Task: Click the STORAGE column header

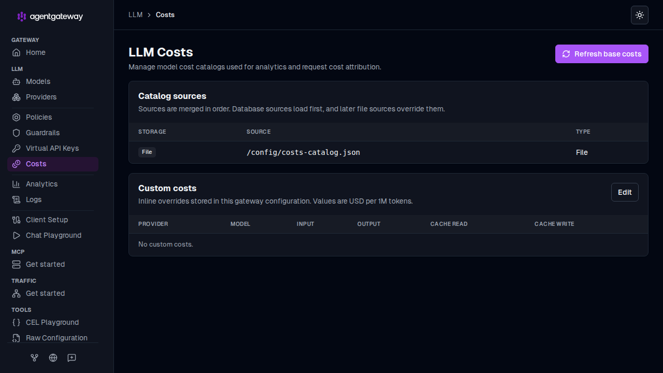Action: pyautogui.click(x=152, y=132)
